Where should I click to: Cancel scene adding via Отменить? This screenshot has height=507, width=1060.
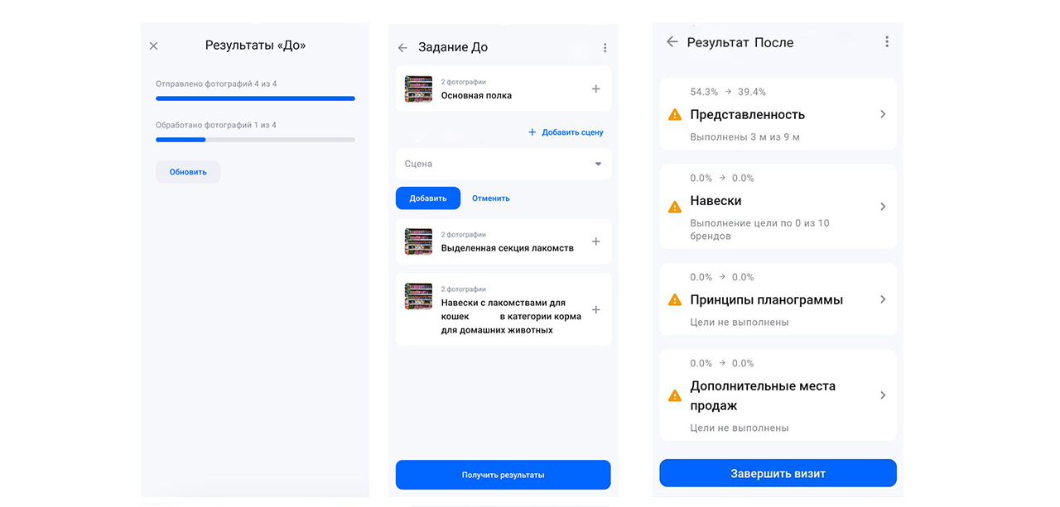(x=491, y=198)
